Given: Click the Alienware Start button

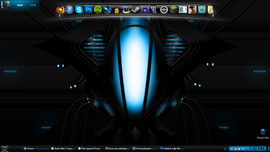Looking at the screenshot, I should pos(5,148).
